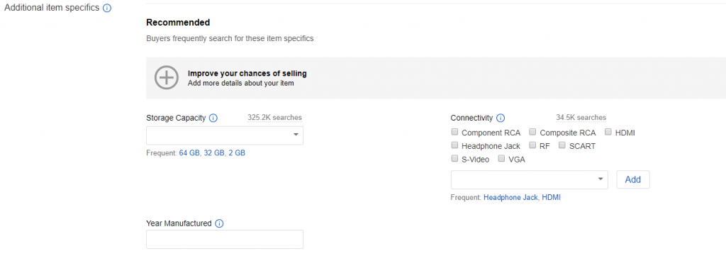The width and height of the screenshot is (726, 256).
Task: Expand the Connectivity custom value dropdown
Action: click(529, 179)
